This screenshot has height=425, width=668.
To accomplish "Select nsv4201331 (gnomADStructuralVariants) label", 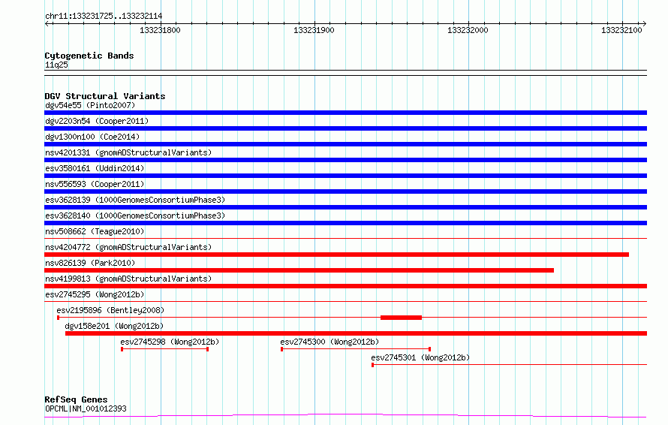I will [x=128, y=152].
